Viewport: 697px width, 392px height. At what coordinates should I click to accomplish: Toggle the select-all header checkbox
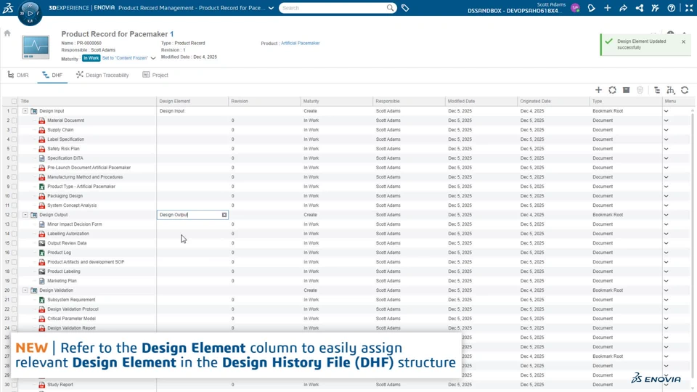pyautogui.click(x=15, y=102)
